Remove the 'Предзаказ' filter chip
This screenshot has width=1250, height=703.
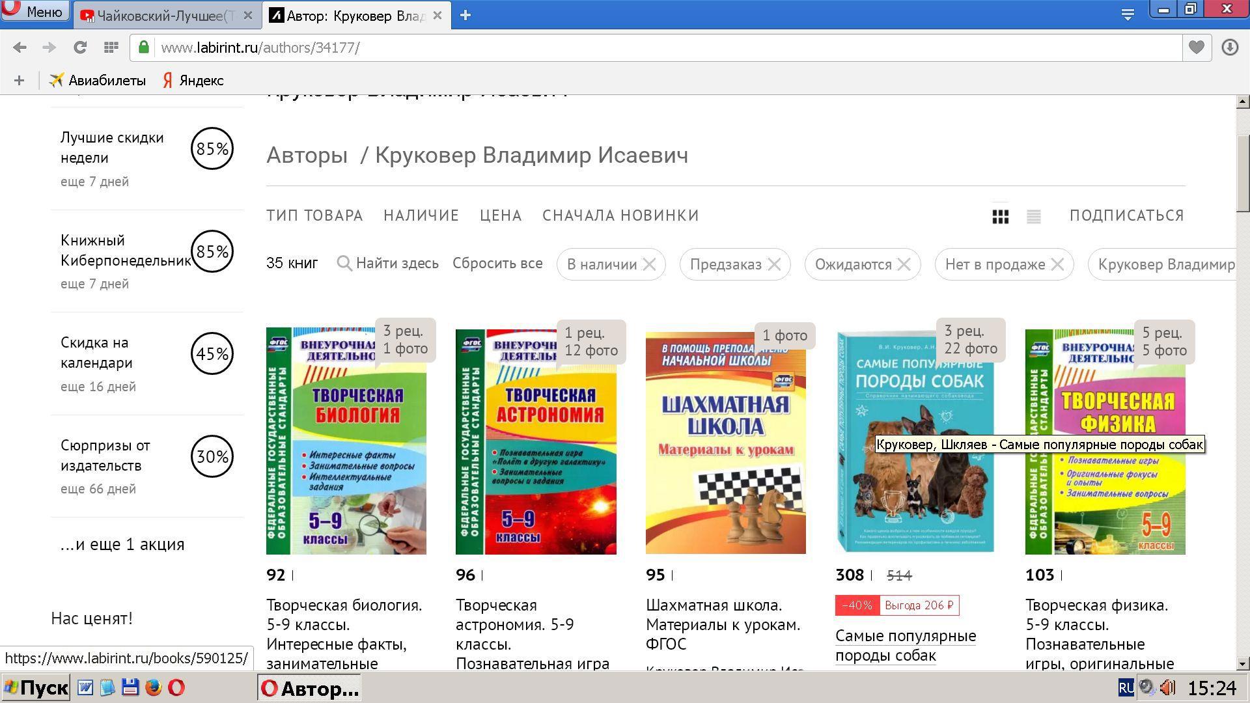[774, 264]
